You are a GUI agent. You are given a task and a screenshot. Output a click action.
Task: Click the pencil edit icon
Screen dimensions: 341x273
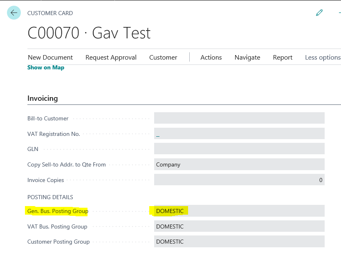point(319,13)
